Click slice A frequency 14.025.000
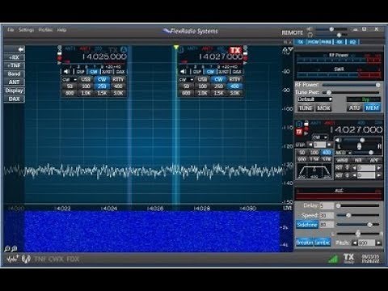This screenshot has height=291, width=388. click(x=104, y=57)
